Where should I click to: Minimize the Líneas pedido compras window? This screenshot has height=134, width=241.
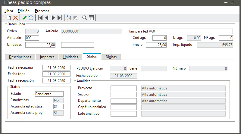pos(226,3)
